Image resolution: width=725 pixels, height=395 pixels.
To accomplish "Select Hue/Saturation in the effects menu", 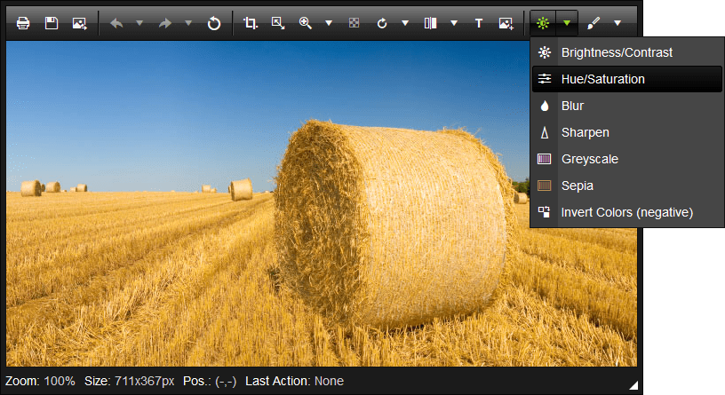I will 603,79.
